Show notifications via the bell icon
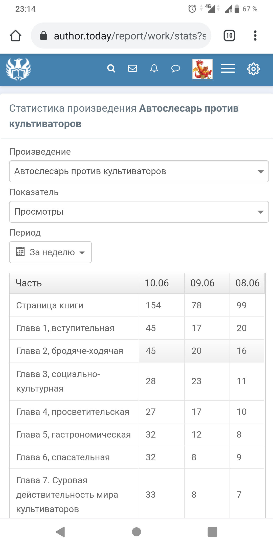Image resolution: width=273 pixels, height=546 pixels. 154,69
